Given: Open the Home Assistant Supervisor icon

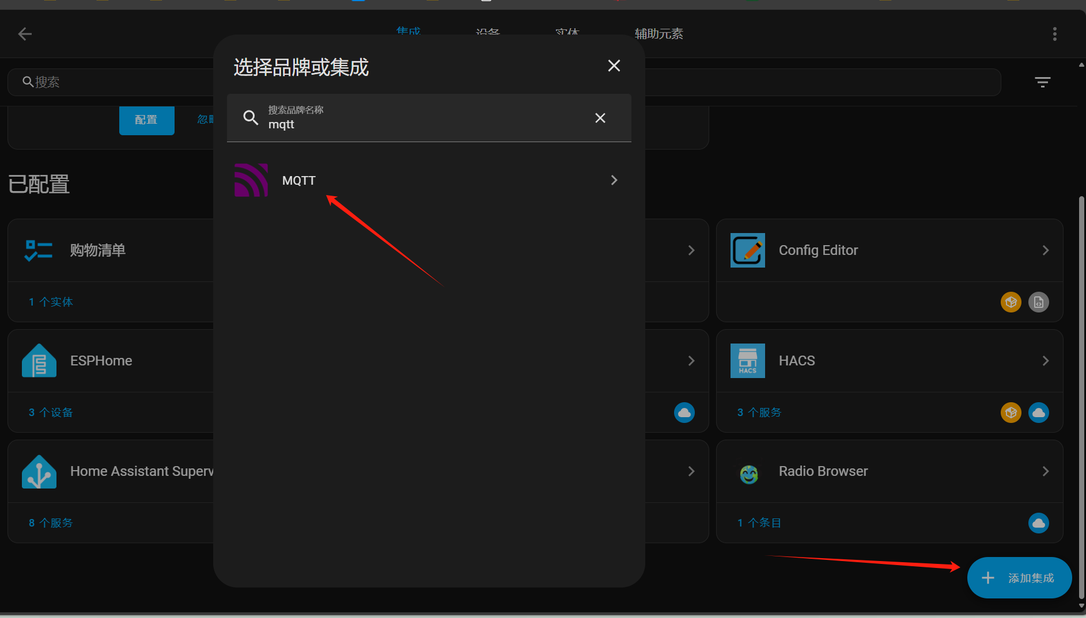Looking at the screenshot, I should [39, 471].
